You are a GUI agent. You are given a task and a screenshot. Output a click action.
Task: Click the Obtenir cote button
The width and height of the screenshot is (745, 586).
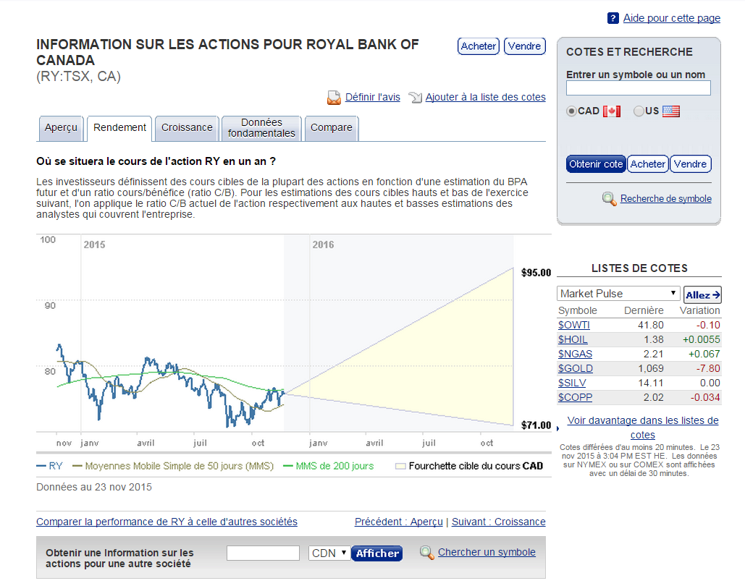click(596, 164)
